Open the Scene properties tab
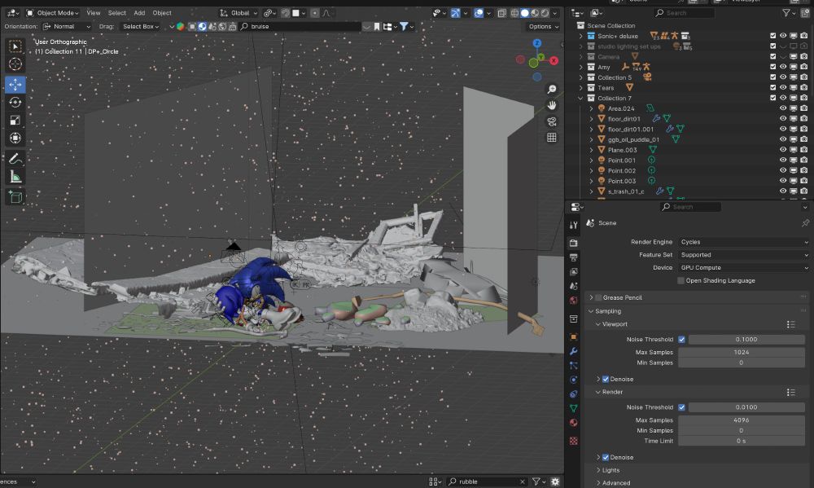The width and height of the screenshot is (814, 488). tap(574, 286)
